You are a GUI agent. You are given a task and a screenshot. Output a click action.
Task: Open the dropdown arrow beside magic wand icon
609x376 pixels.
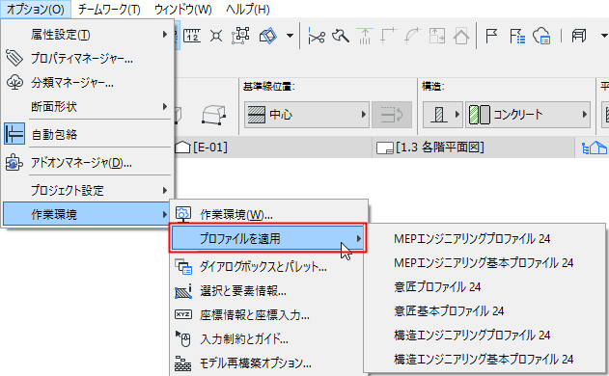point(290,36)
